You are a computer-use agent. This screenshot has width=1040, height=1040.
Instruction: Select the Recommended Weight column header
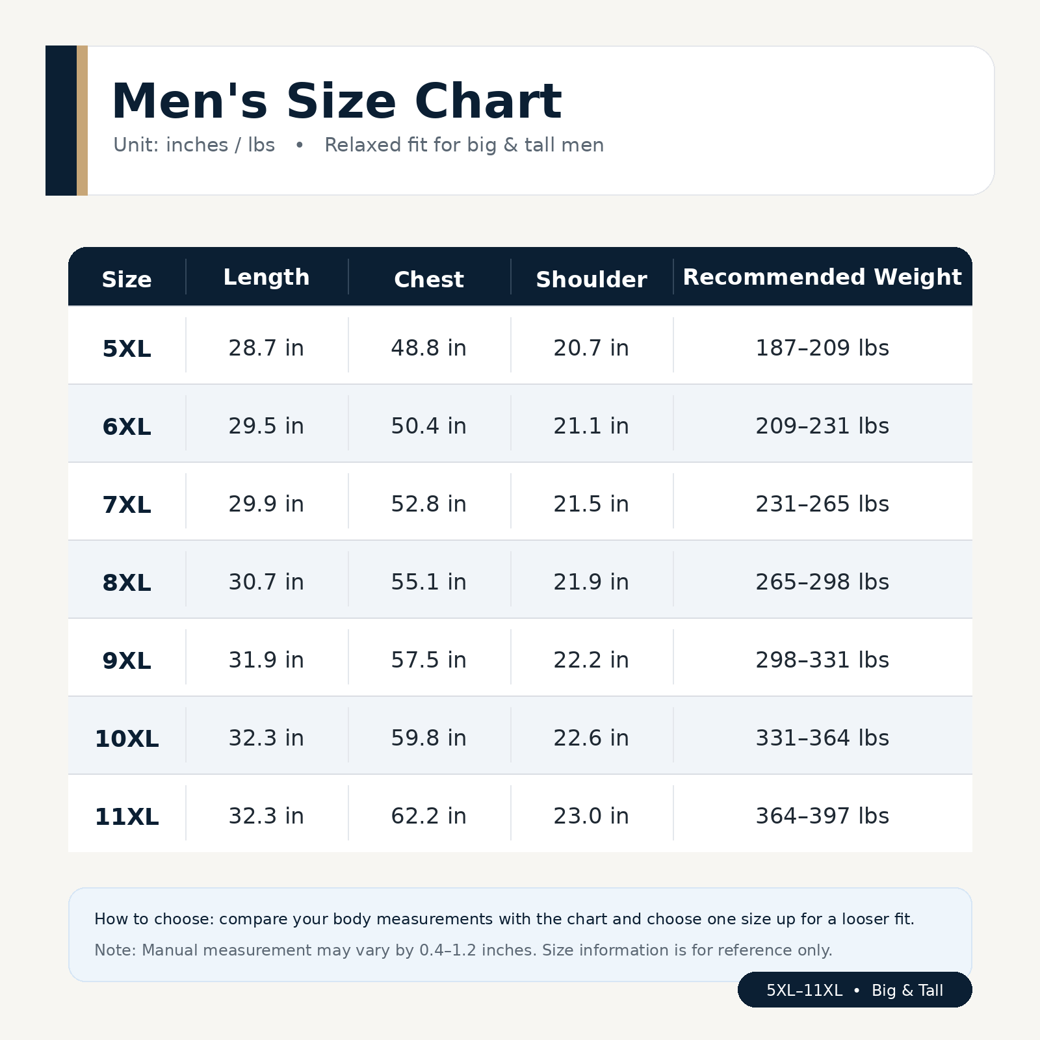(x=822, y=277)
